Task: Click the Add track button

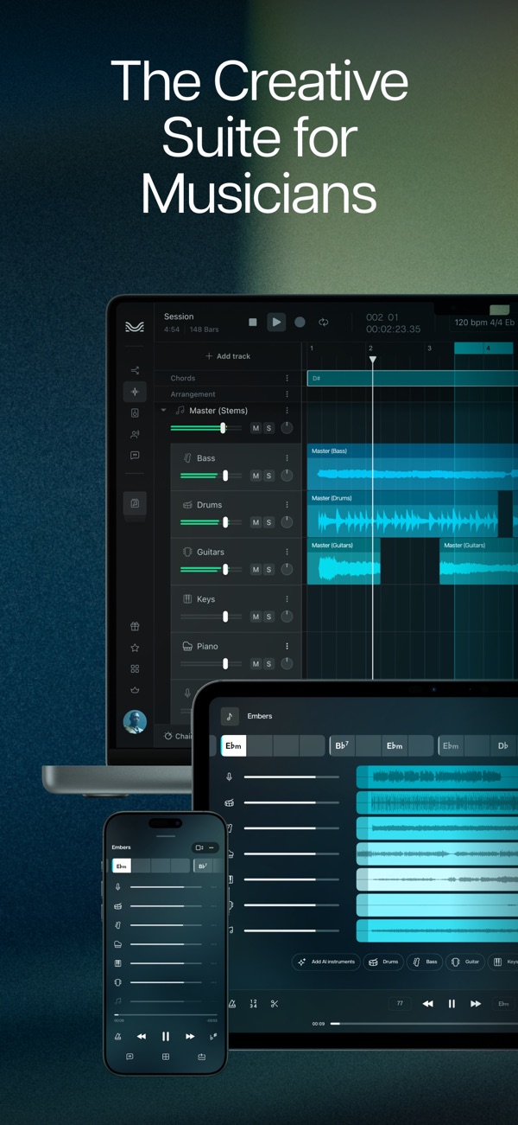Action: pos(228,356)
